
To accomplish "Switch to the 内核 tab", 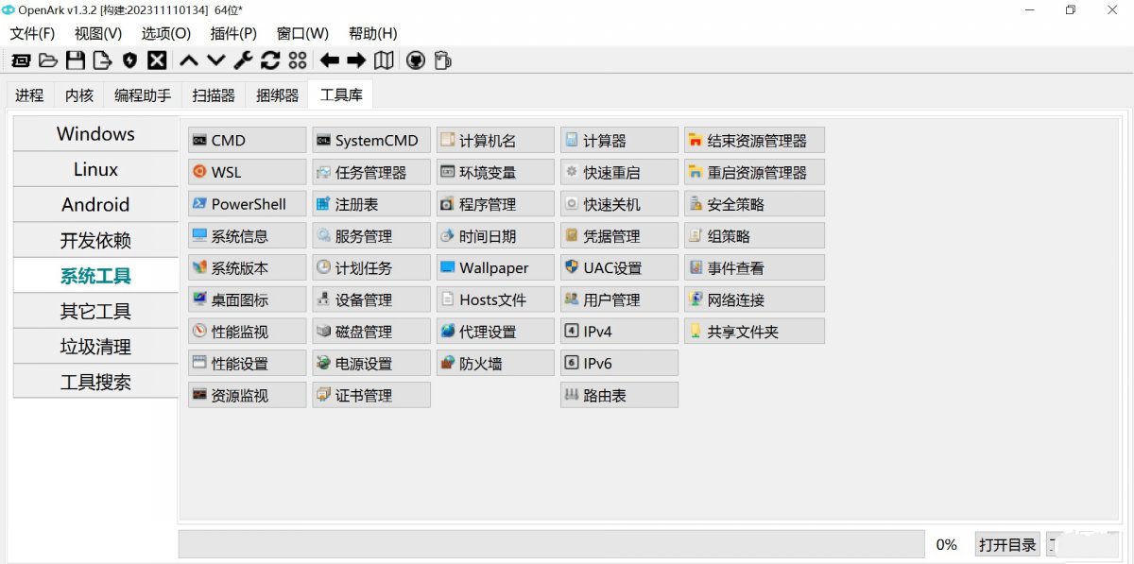I will point(79,95).
